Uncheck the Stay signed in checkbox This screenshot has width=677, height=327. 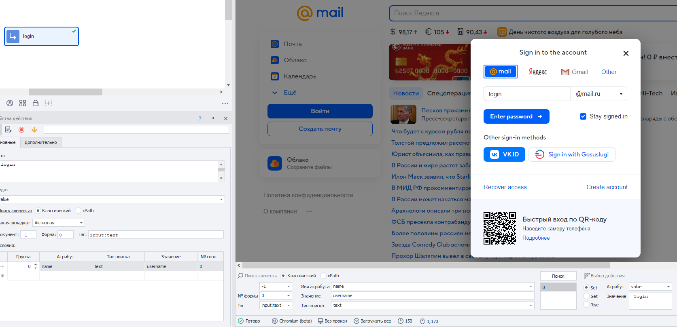[x=583, y=116]
